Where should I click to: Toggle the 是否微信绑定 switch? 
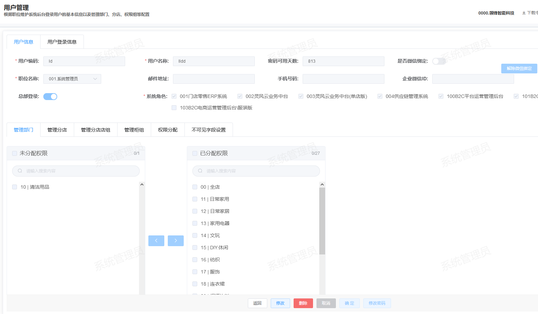(439, 61)
